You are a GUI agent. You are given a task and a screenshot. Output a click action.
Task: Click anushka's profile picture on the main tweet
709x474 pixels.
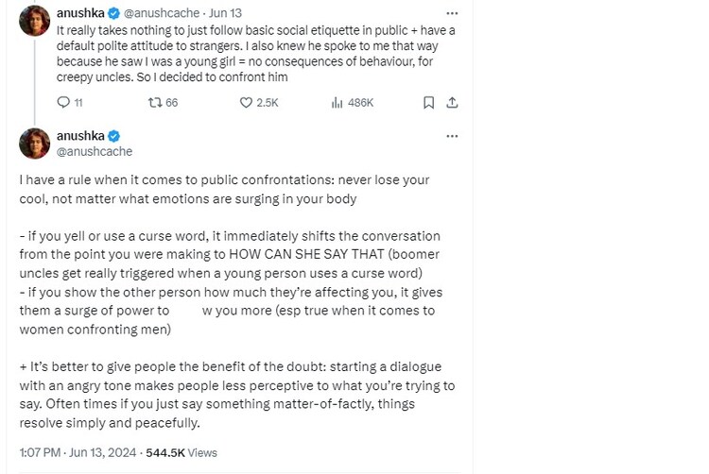point(35,143)
